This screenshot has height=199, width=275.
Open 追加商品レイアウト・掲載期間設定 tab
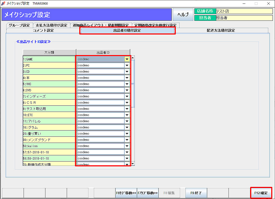[x=101, y=25]
